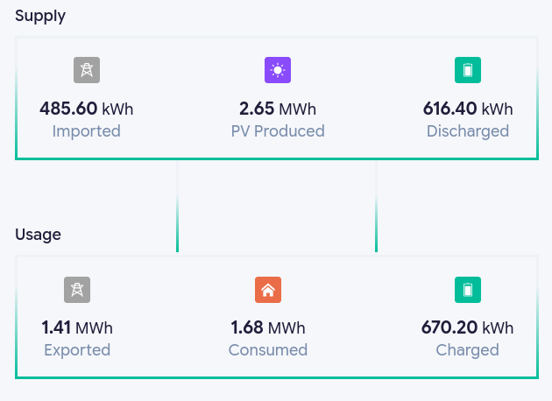Screen dimensions: 552x401
Task: Click the green battery icon above Charged
Action: [468, 290]
